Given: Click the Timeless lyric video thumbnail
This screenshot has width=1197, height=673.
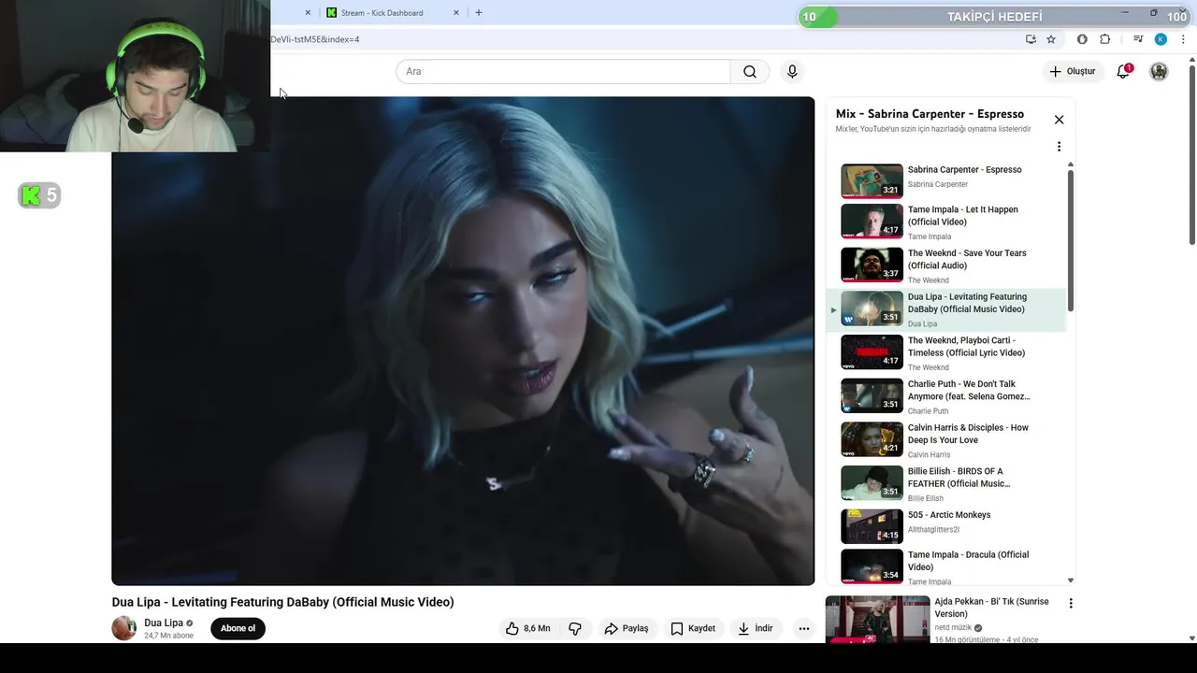Looking at the screenshot, I should 872,352.
